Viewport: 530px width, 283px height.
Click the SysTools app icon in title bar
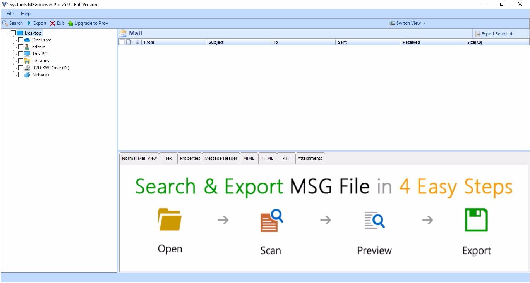click(x=5, y=4)
